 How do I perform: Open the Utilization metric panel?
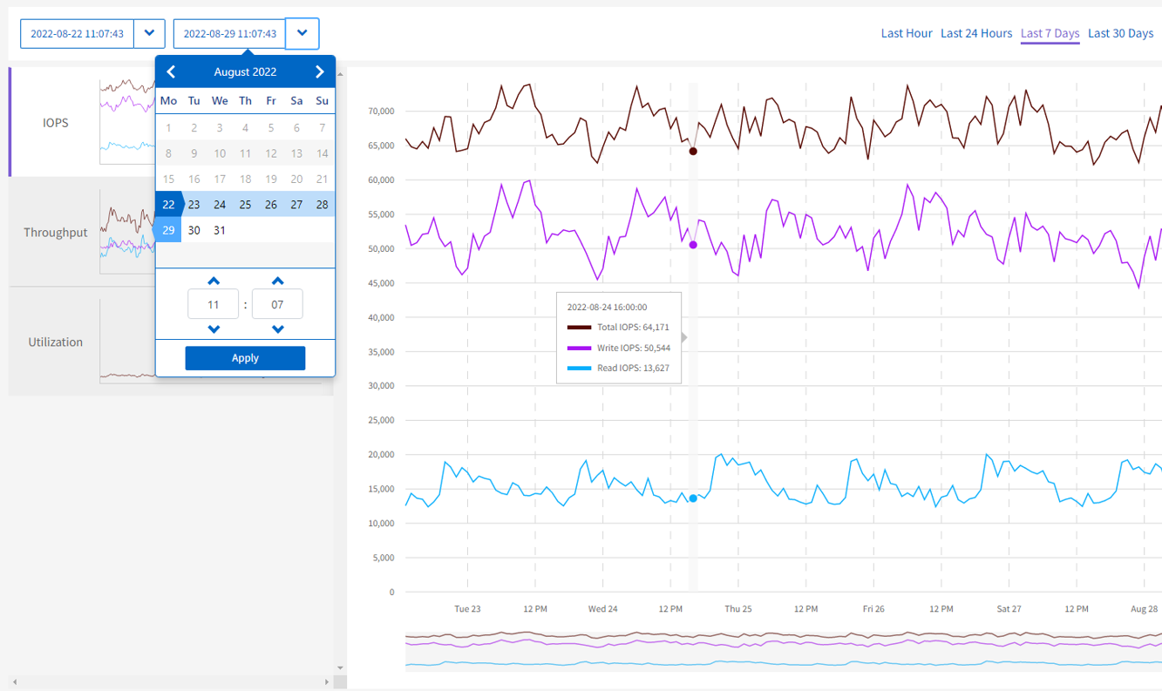tap(56, 342)
